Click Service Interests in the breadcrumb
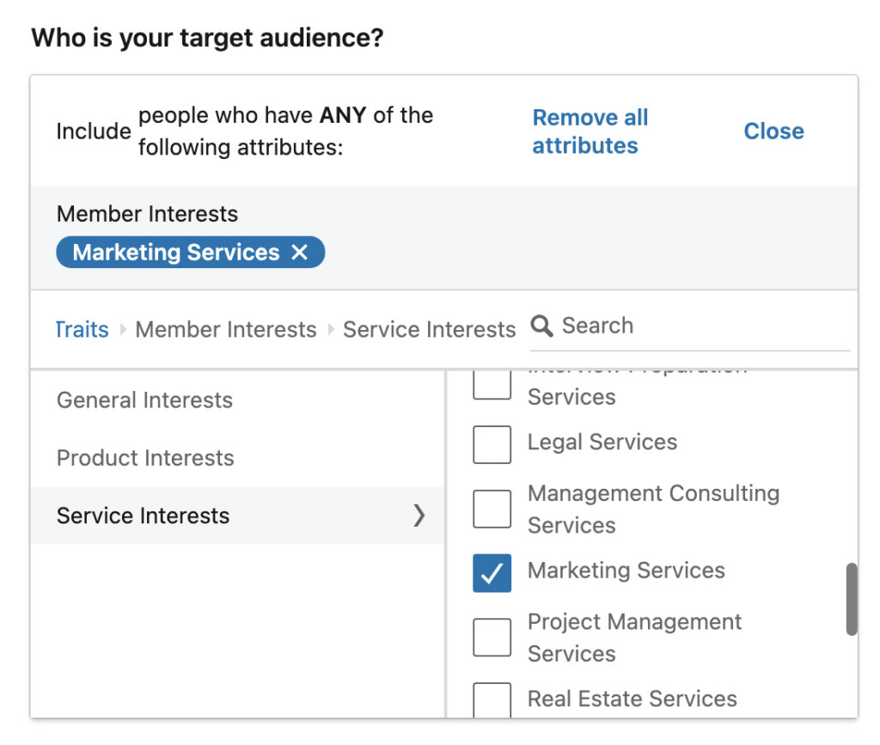Viewport: 880px width, 745px height. 429,329
